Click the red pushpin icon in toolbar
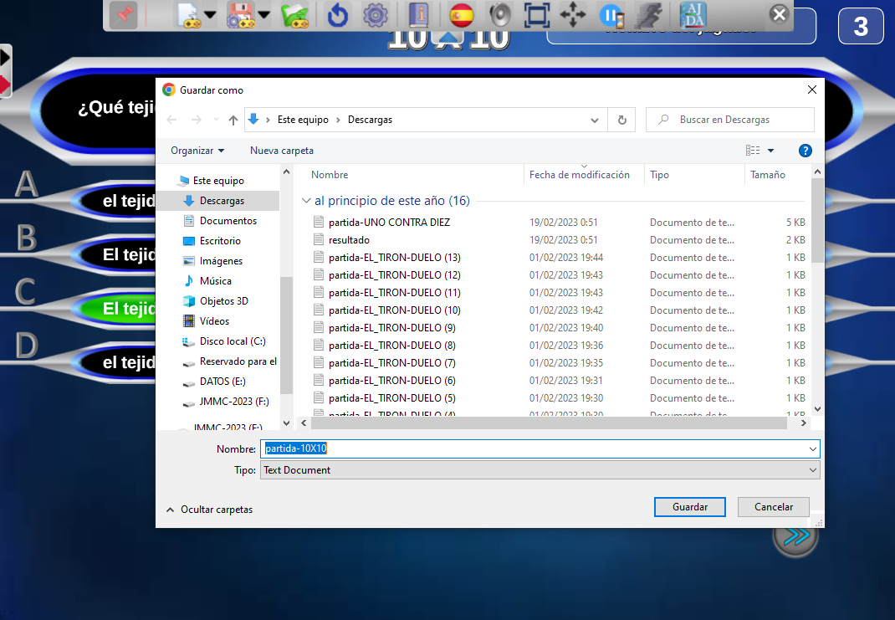The width and height of the screenshot is (895, 620). (x=124, y=15)
